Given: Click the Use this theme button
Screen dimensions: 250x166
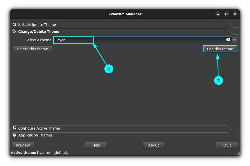Looking at the screenshot, I should (x=220, y=48).
